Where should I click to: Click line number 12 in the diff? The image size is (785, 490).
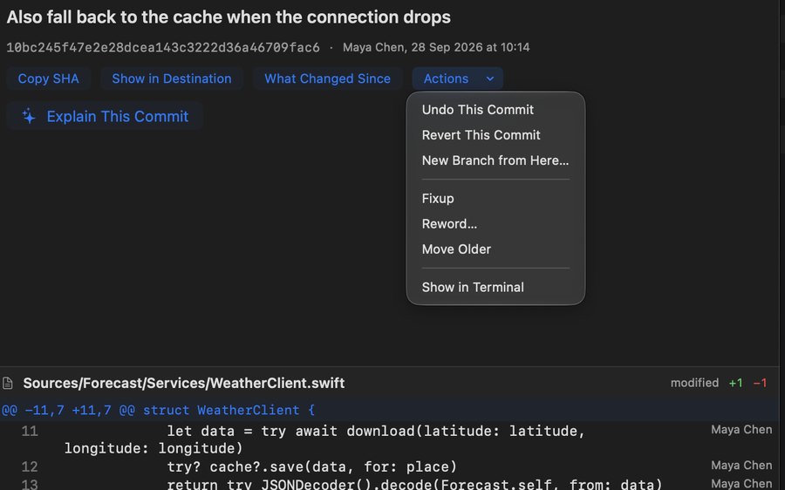30,467
